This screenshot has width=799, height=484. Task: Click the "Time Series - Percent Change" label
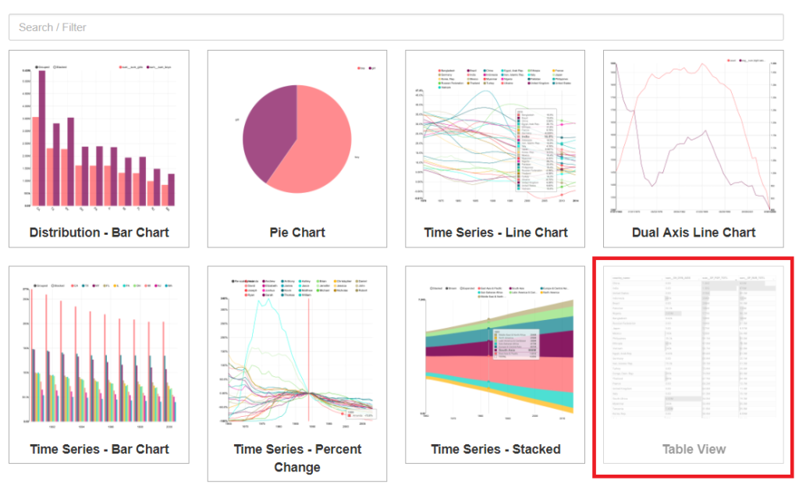click(297, 458)
